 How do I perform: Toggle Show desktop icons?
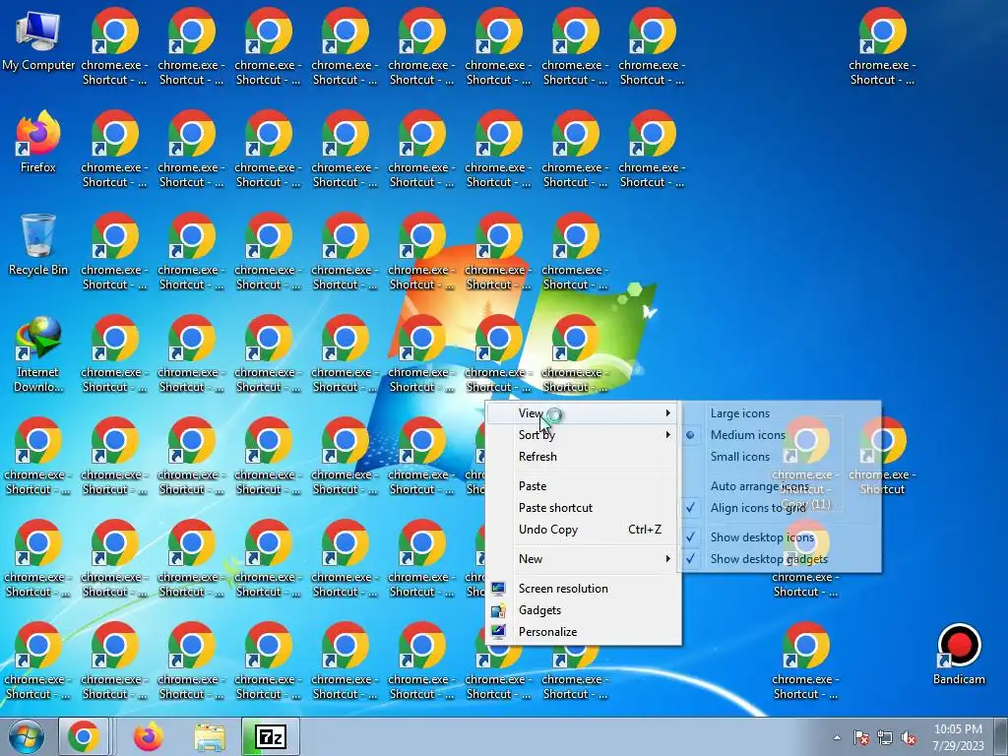pyautogui.click(x=781, y=537)
